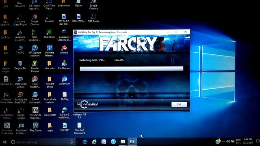The image size is (260, 146).
Task: Open the NetBeans IDE 7.3 shortcut
Action: (x=80, y=116)
